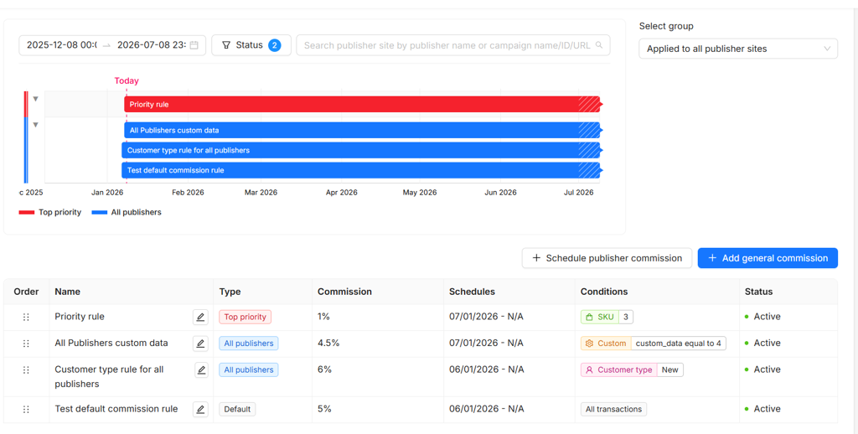Click the Schedules column header
Screen dimensions: 858x434
click(x=472, y=292)
